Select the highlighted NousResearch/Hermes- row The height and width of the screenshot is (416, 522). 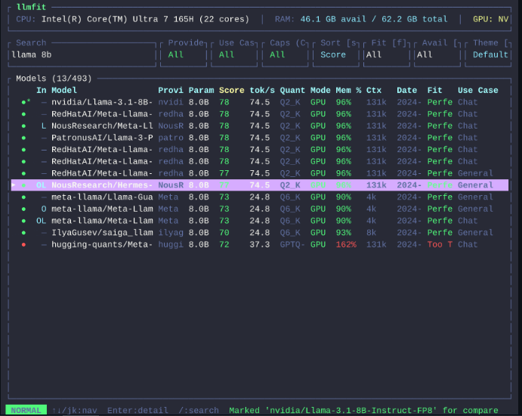coord(260,185)
